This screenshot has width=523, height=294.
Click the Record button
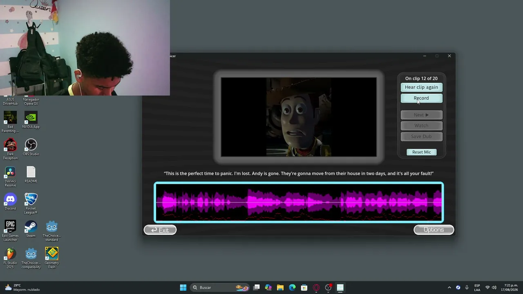tap(421, 98)
